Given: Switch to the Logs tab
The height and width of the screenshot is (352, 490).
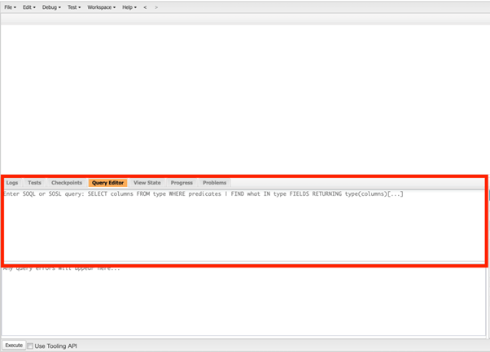Looking at the screenshot, I should (12, 183).
